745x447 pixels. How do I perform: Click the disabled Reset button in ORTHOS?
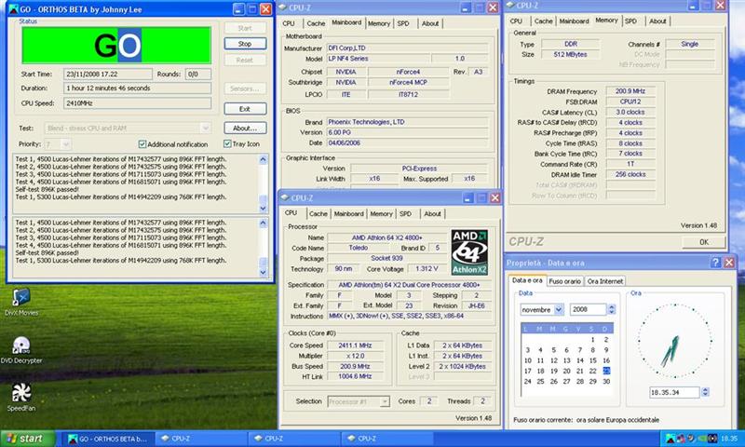(x=245, y=60)
